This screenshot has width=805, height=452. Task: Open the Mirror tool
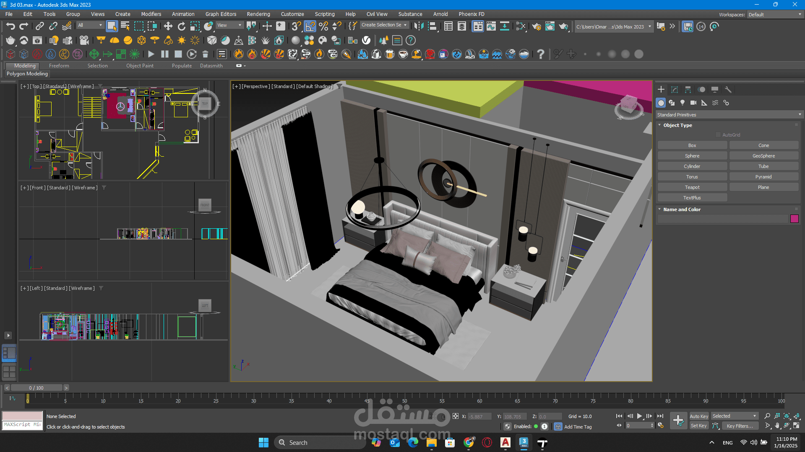pyautogui.click(x=418, y=26)
